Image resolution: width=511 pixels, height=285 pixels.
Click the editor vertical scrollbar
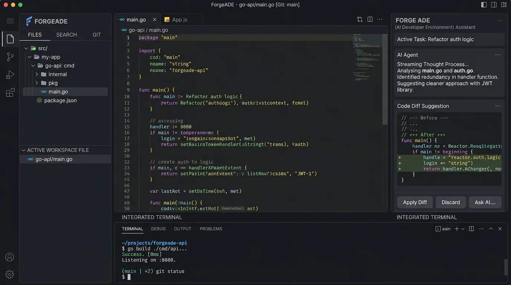pyautogui.click(x=385, y=79)
